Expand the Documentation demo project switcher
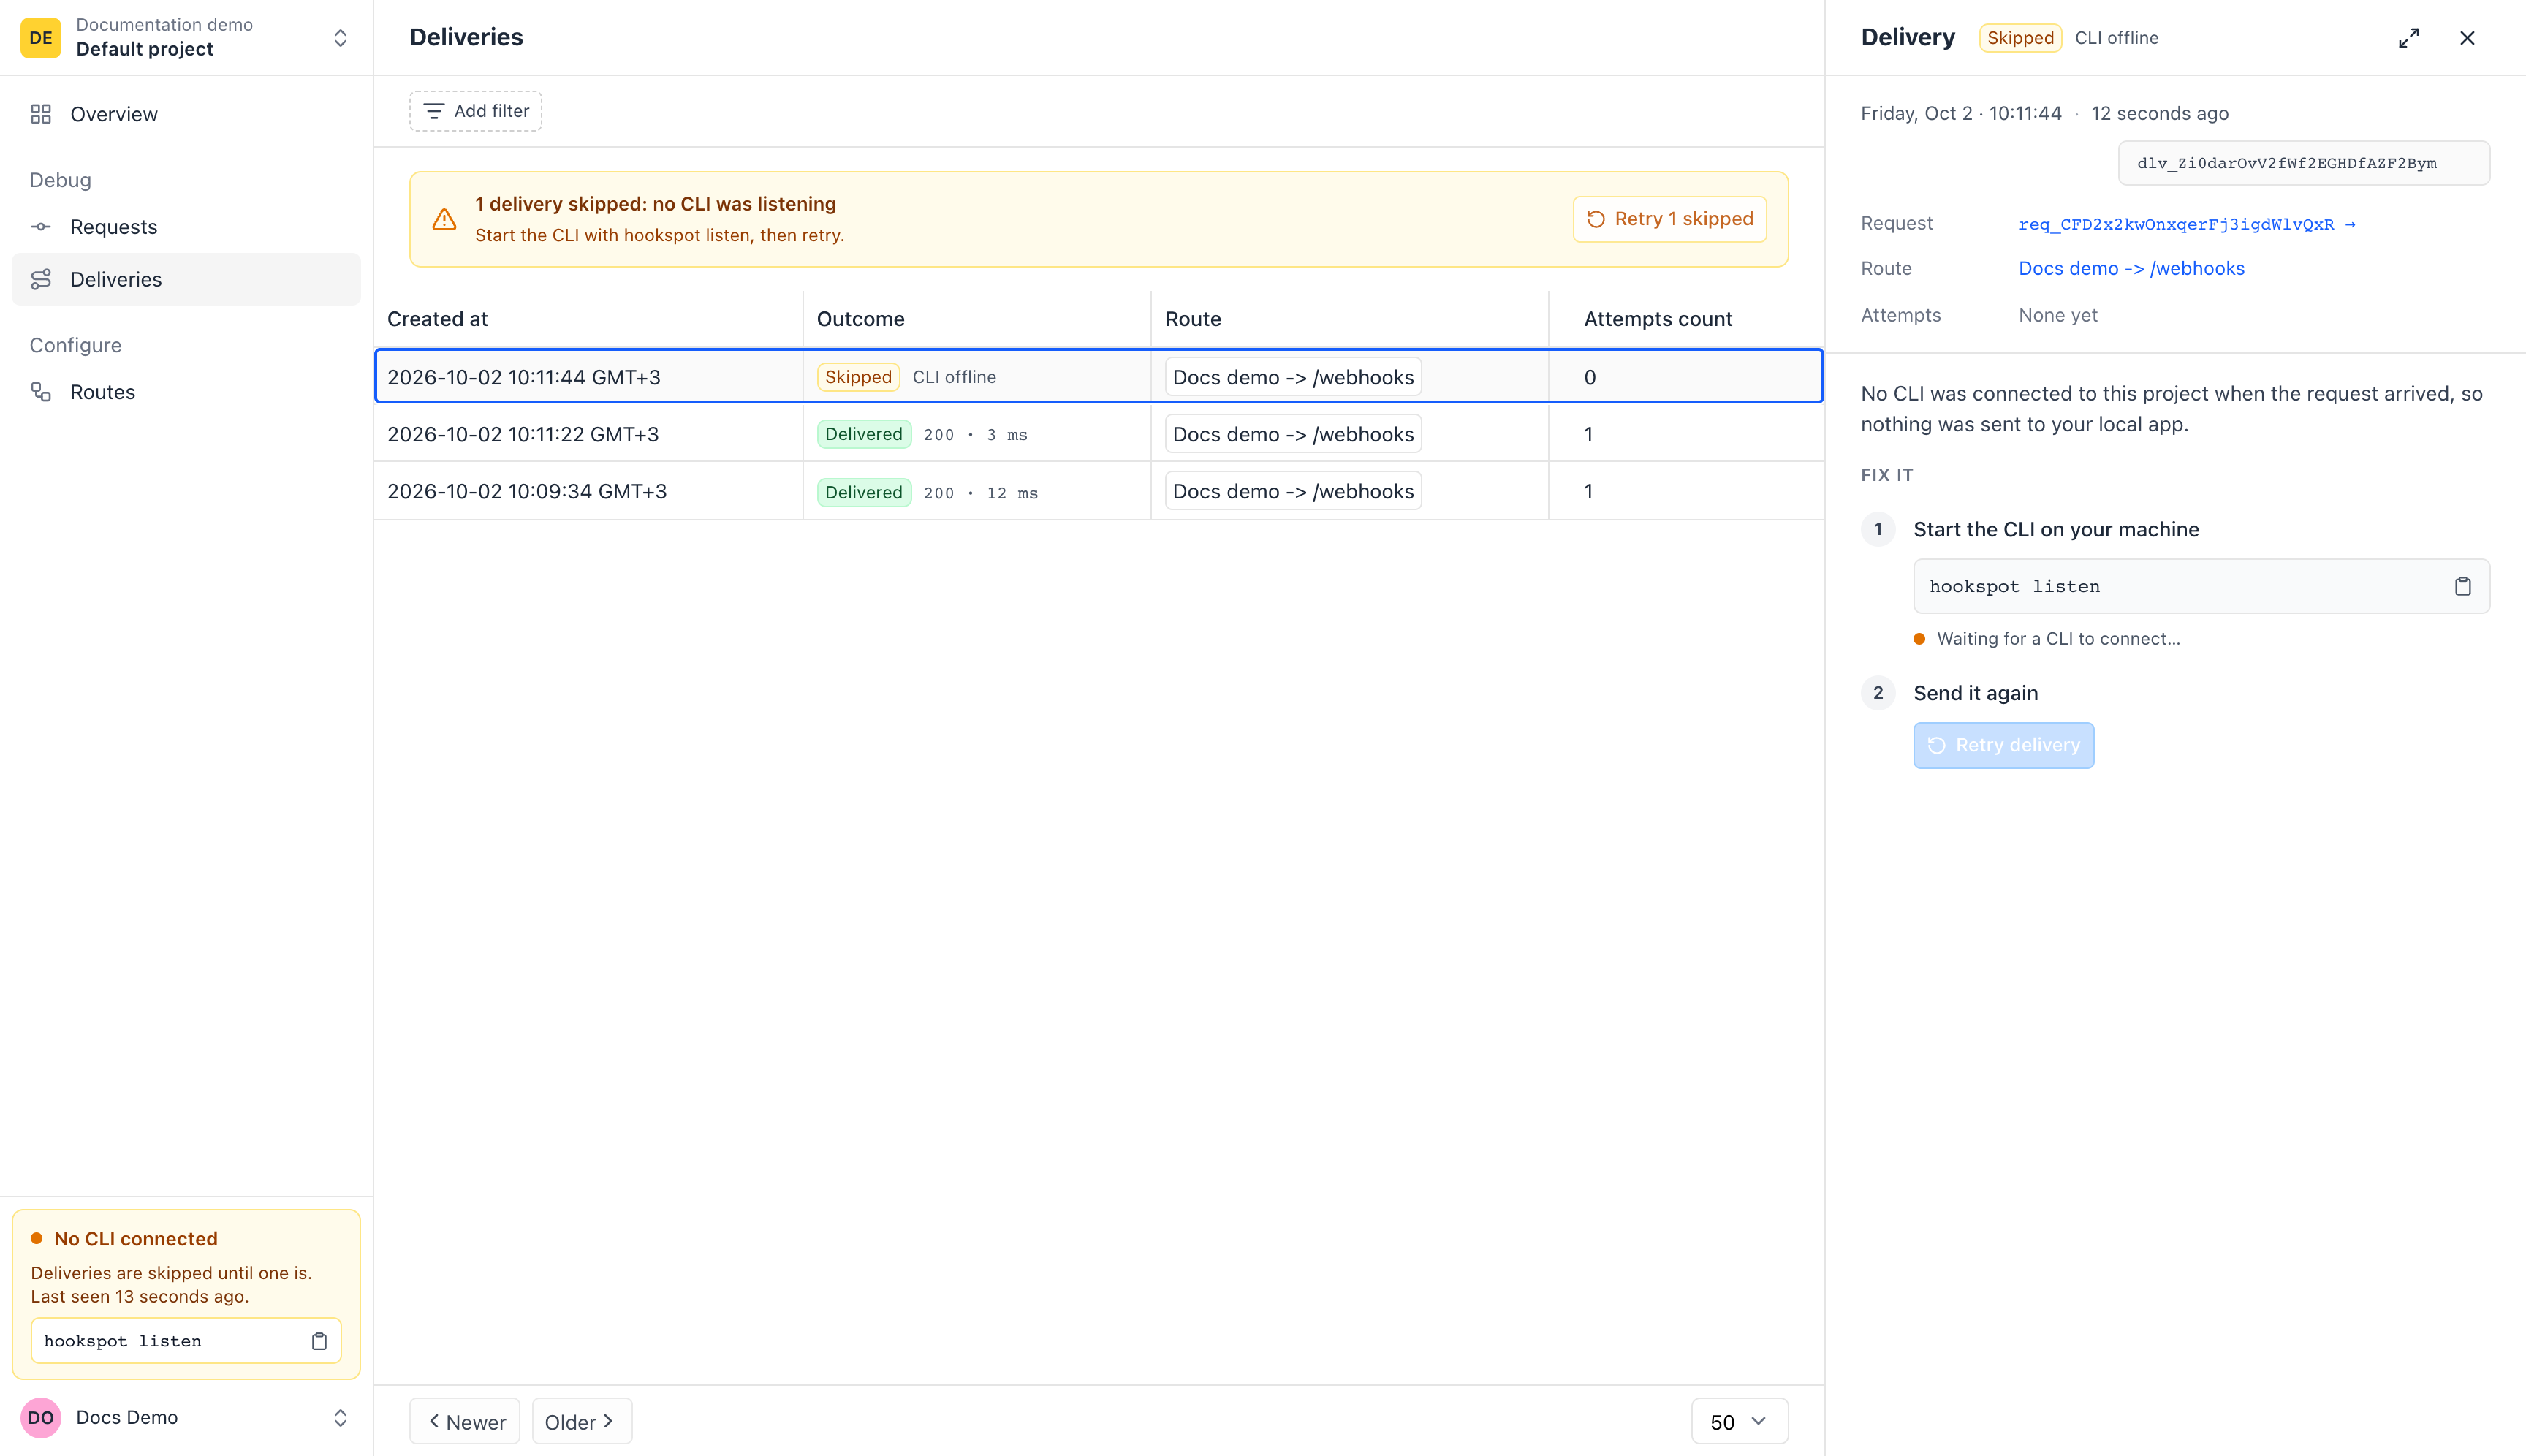This screenshot has height=1456, width=2526. click(186, 37)
